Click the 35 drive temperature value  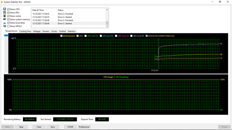click(x=221, y=58)
